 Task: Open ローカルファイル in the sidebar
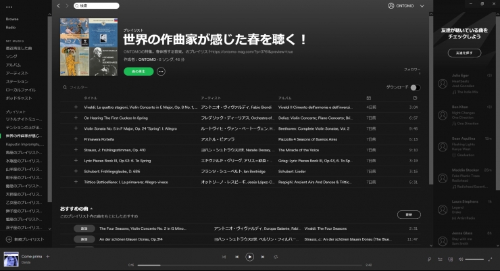tap(21, 90)
